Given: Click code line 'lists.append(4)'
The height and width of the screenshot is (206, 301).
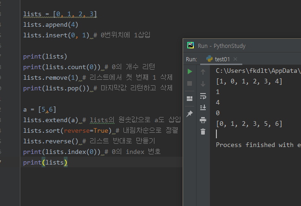Looking at the screenshot, I should tap(51, 25).
